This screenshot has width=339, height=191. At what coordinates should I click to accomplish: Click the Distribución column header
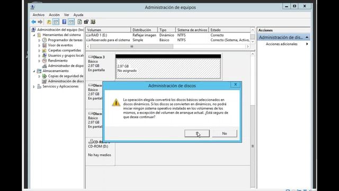click(x=144, y=30)
